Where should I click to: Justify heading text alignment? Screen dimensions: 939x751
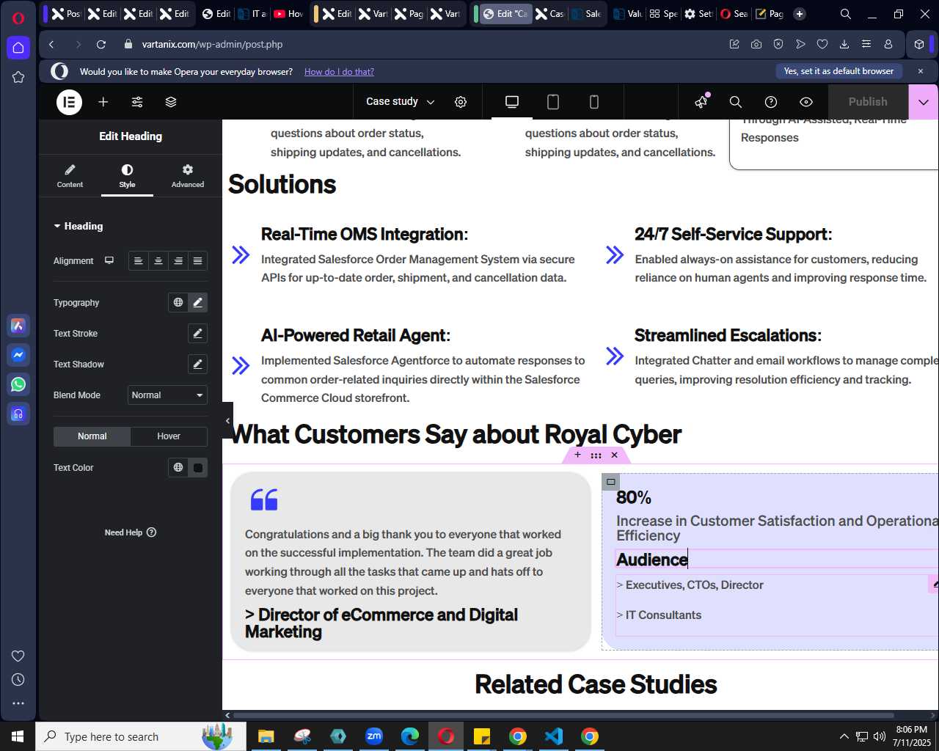[197, 261]
